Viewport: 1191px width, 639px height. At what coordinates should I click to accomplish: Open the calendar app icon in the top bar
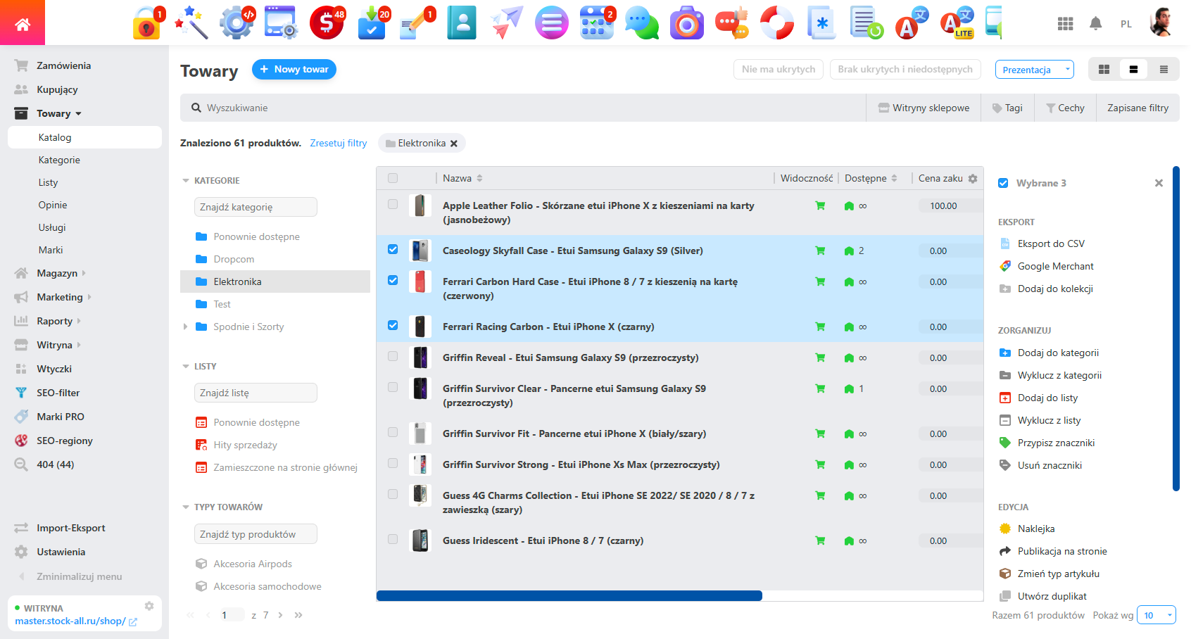pos(596,23)
